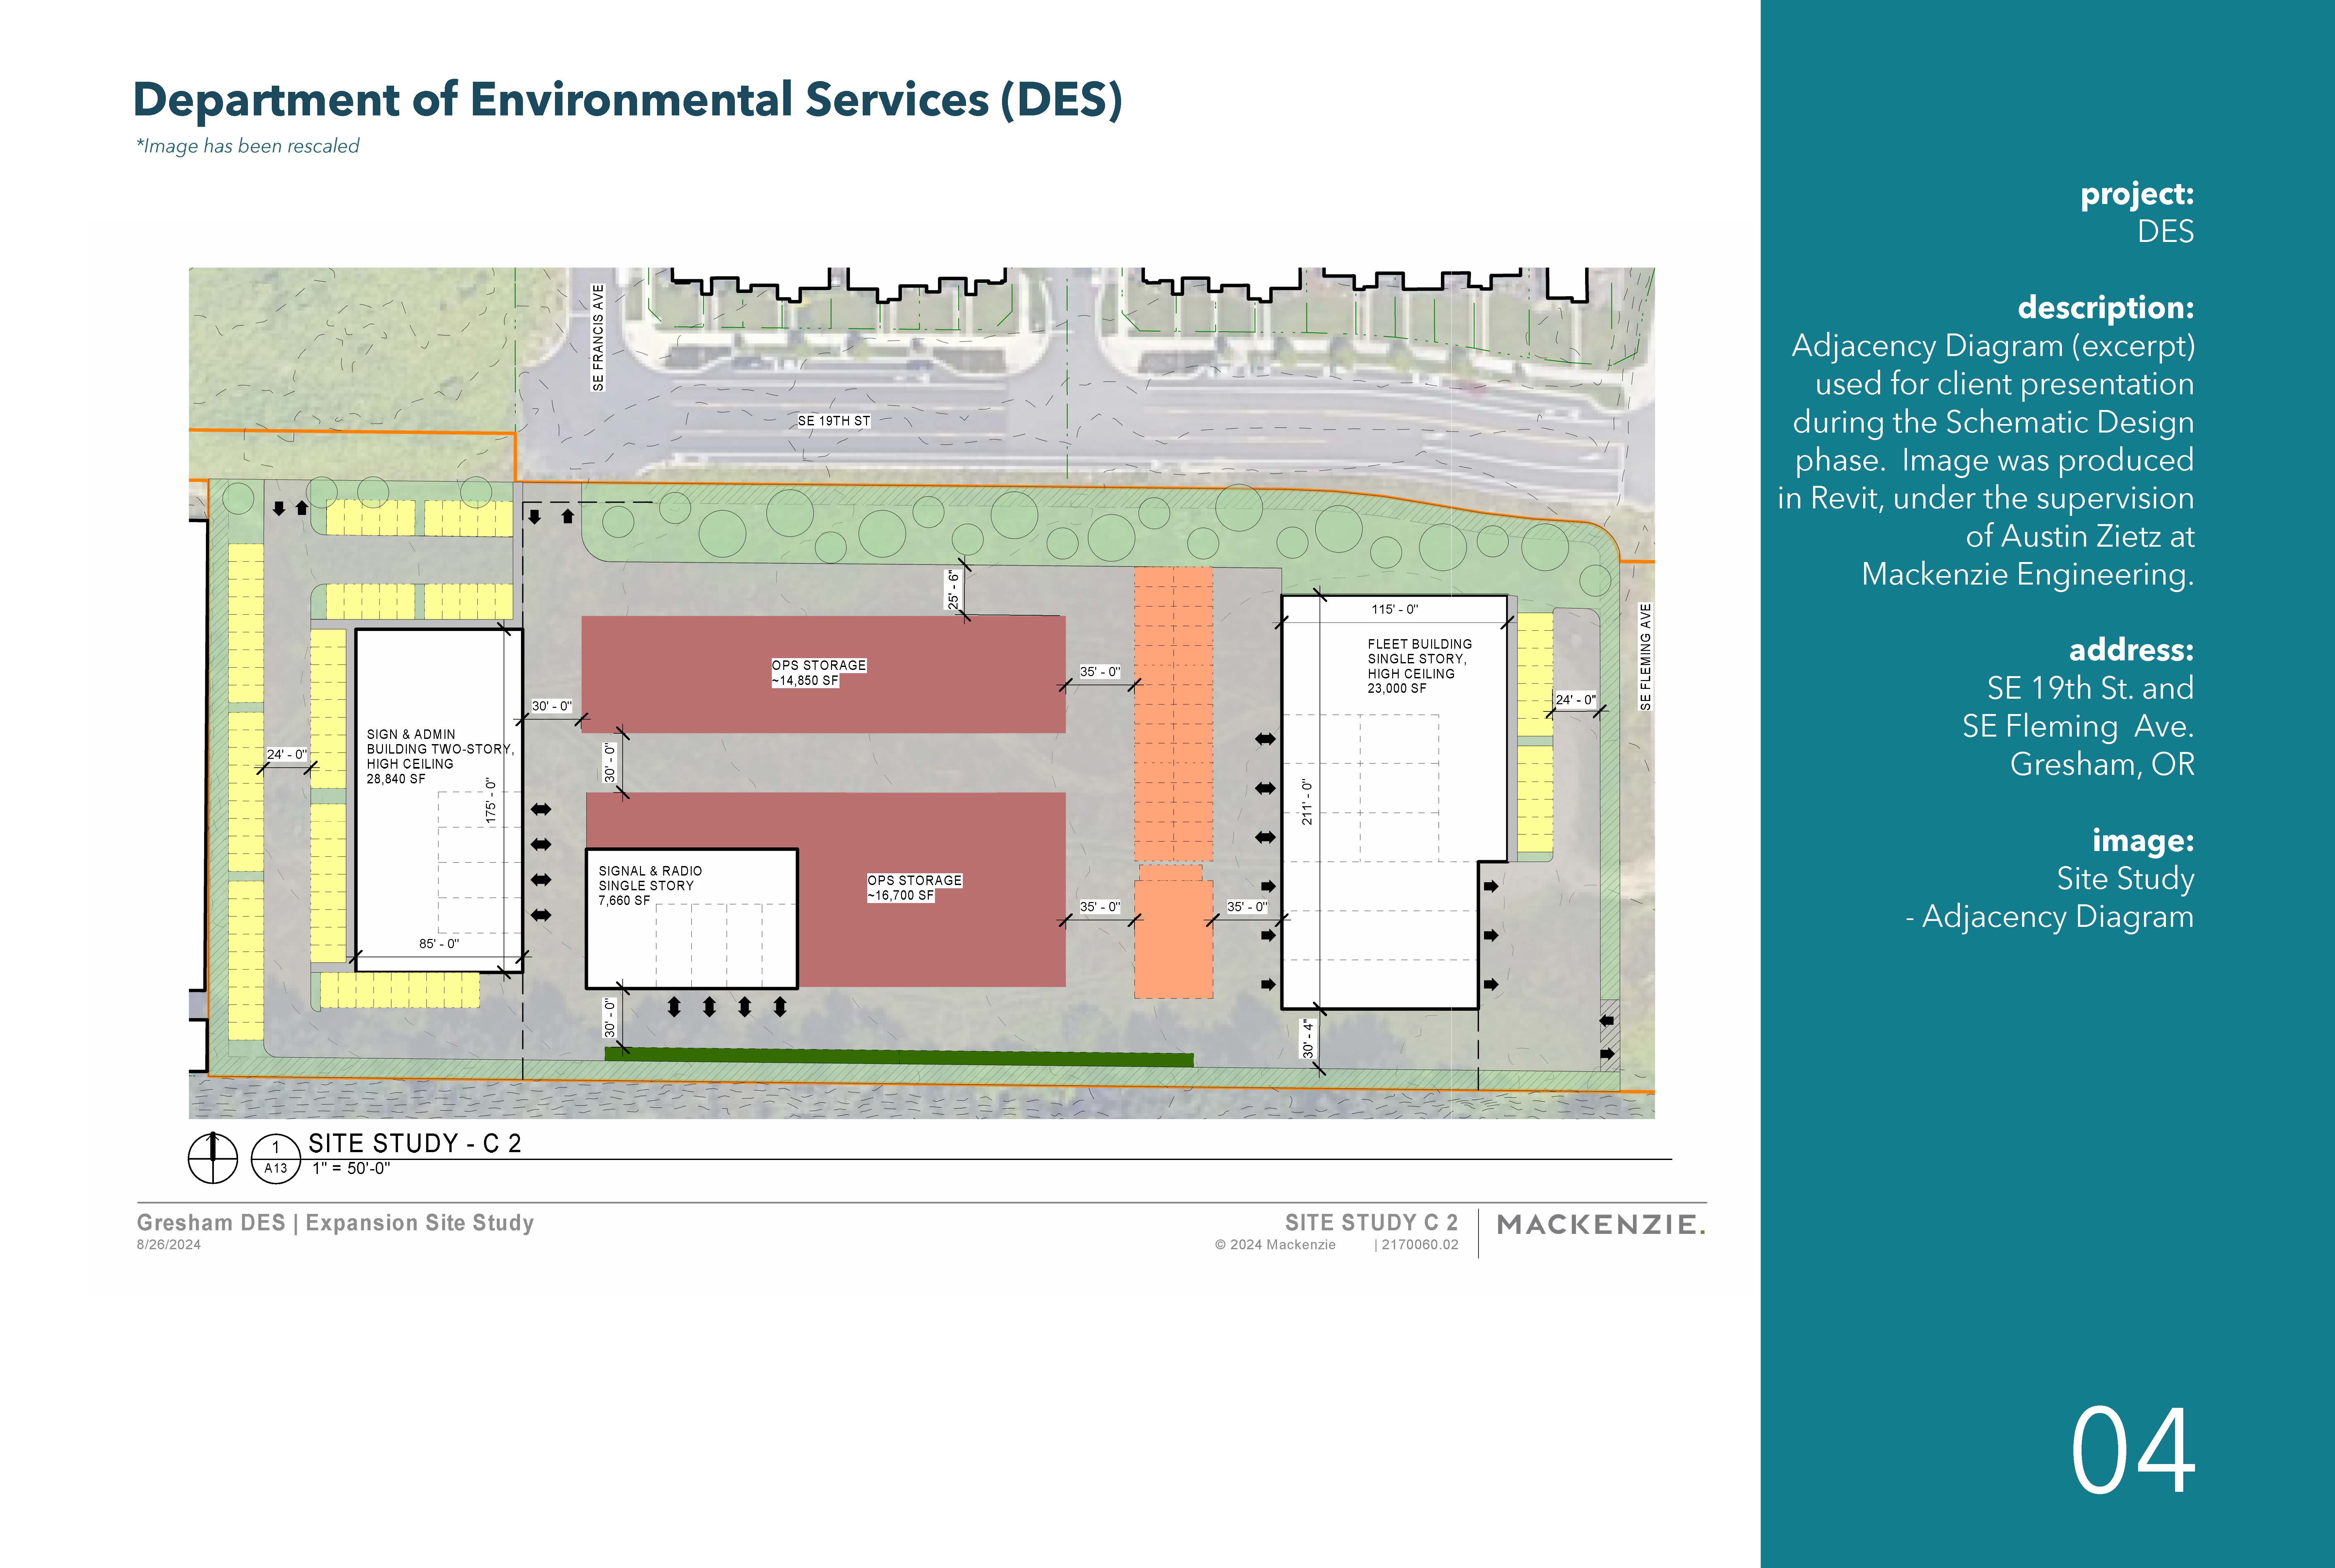
Task: Click the SE FLEMING AVE street label
Action: (x=1645, y=657)
